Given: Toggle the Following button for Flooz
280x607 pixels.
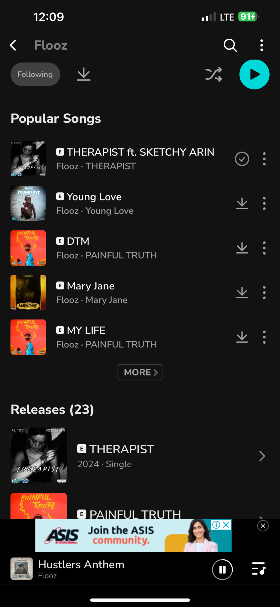Looking at the screenshot, I should point(35,74).
